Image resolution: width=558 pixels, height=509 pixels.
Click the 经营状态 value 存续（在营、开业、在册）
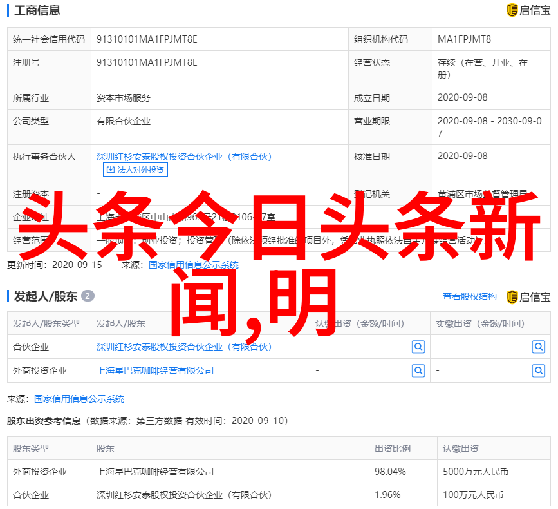tap(483, 68)
